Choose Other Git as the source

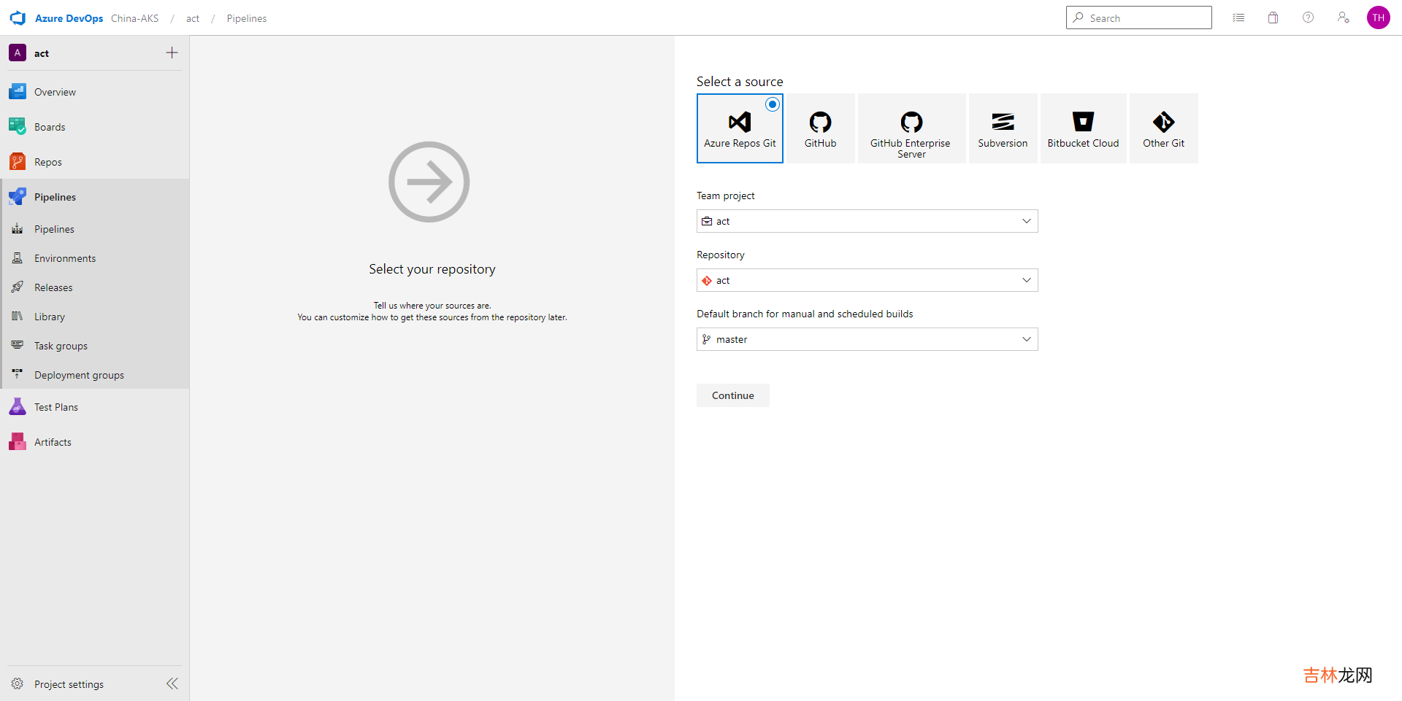[1164, 128]
